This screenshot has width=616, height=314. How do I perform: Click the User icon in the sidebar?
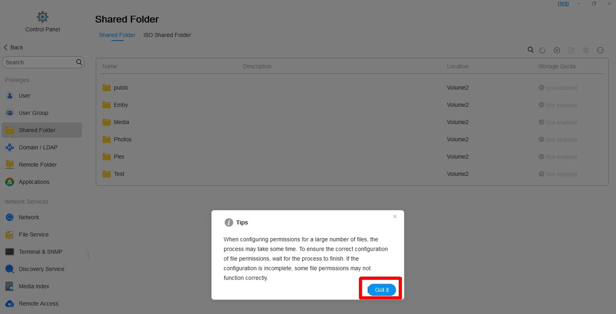(10, 96)
